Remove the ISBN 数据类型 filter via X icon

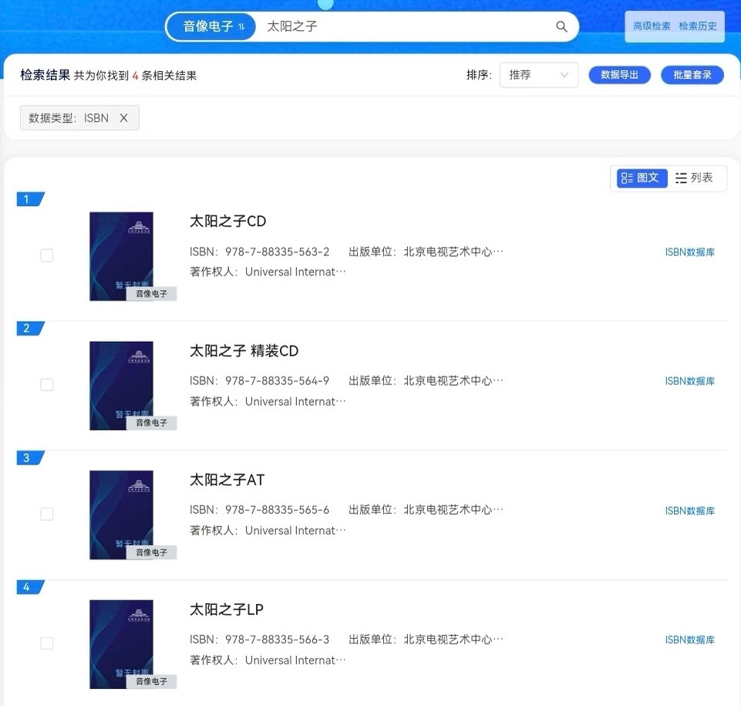(124, 117)
